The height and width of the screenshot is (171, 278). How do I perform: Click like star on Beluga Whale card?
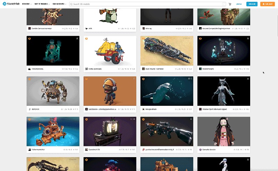188,109
